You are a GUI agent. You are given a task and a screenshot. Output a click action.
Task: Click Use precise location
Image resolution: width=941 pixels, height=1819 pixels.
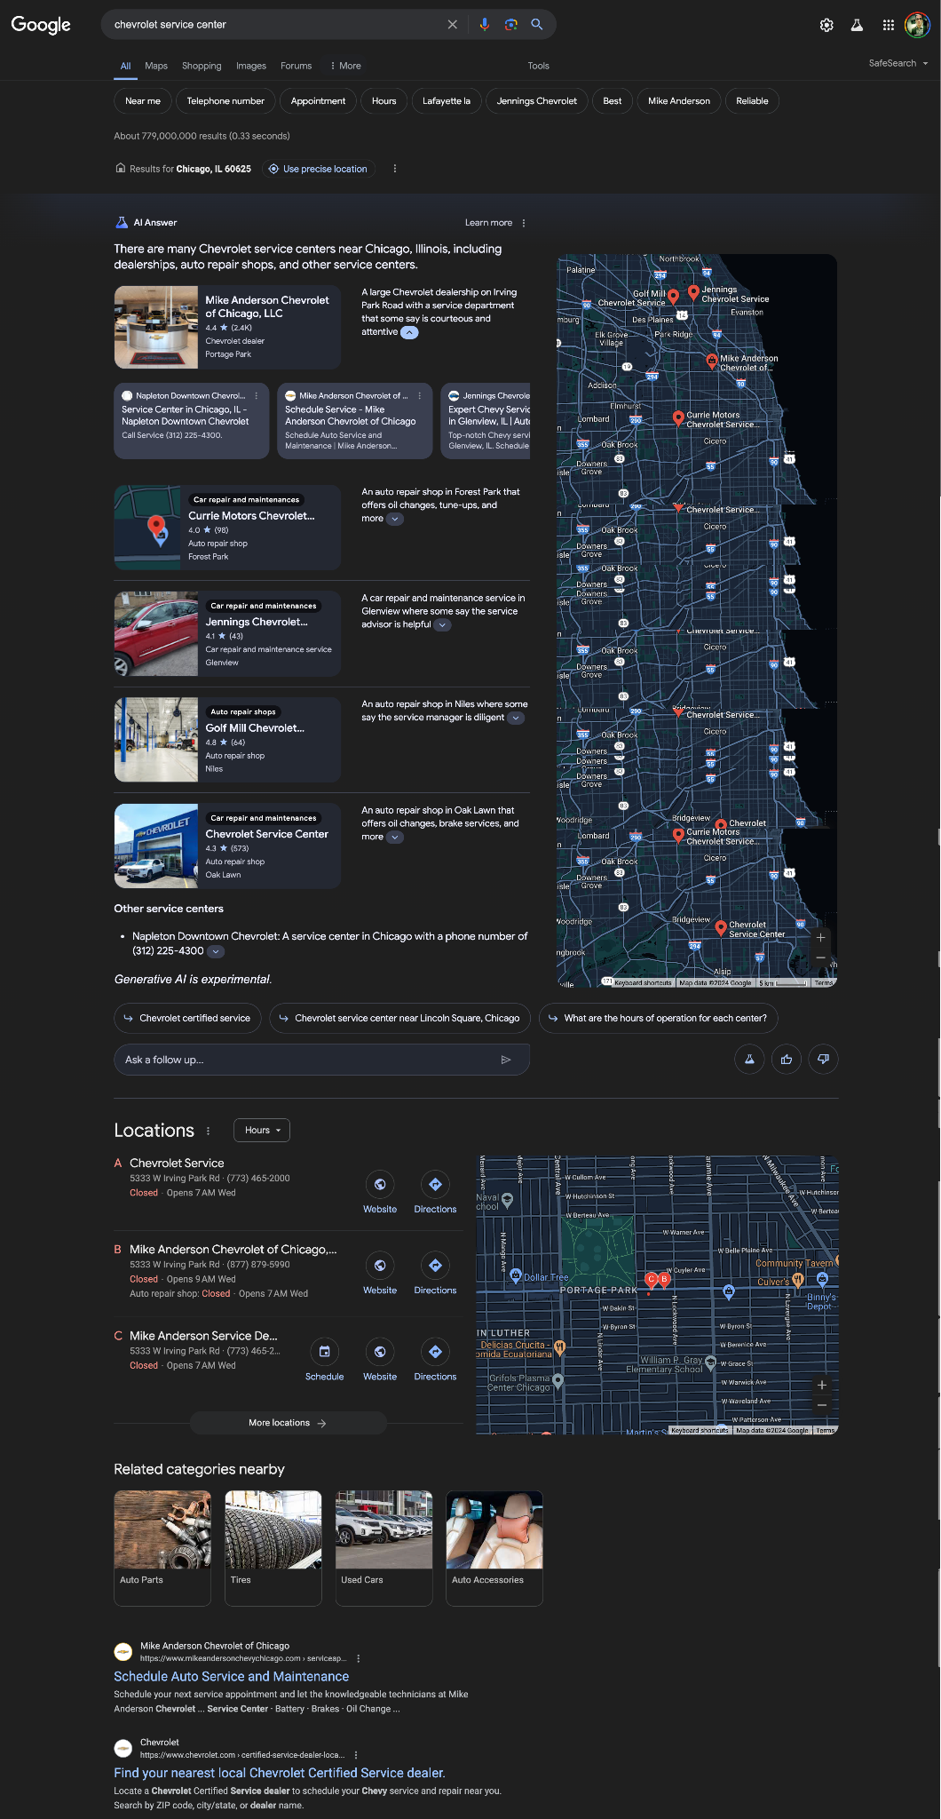pyautogui.click(x=319, y=169)
